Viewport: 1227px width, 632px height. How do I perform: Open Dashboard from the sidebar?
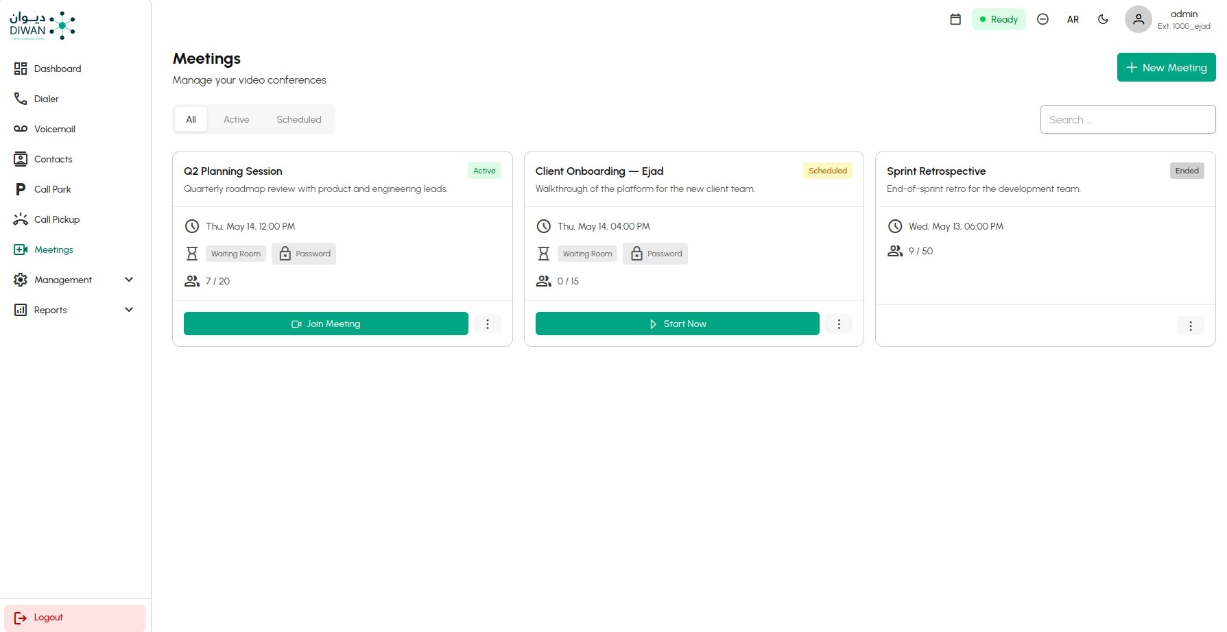coord(75,69)
